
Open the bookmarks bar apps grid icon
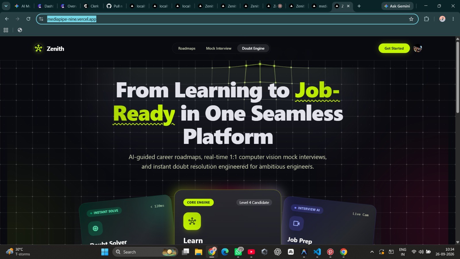coord(6,30)
